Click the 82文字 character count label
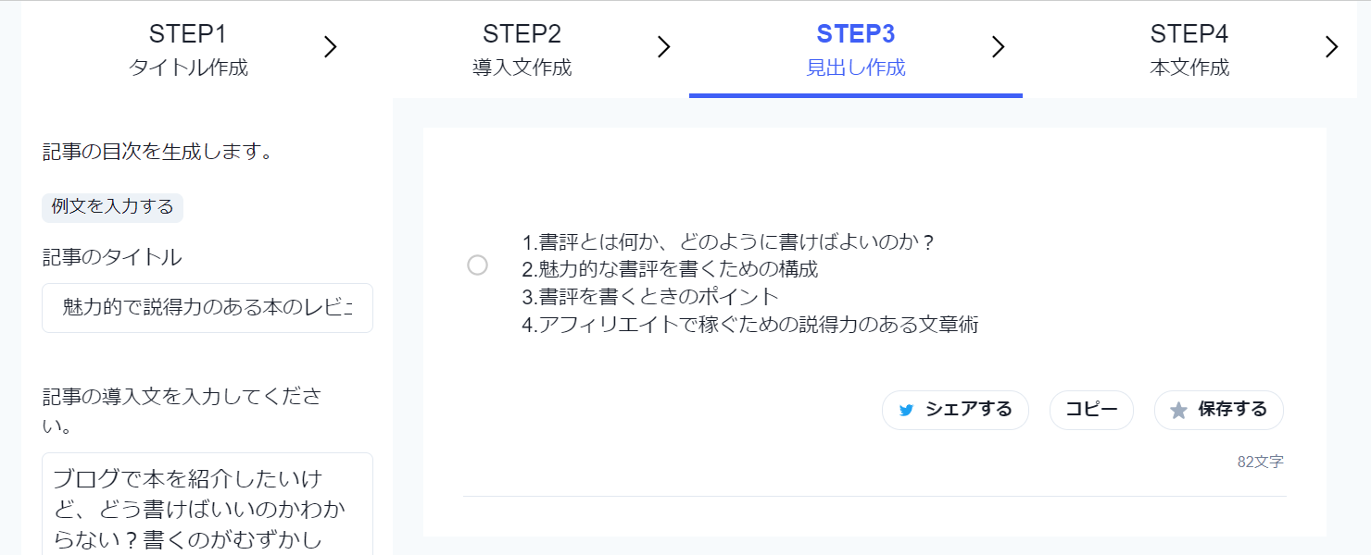This screenshot has height=555, width=1371. (x=1260, y=462)
